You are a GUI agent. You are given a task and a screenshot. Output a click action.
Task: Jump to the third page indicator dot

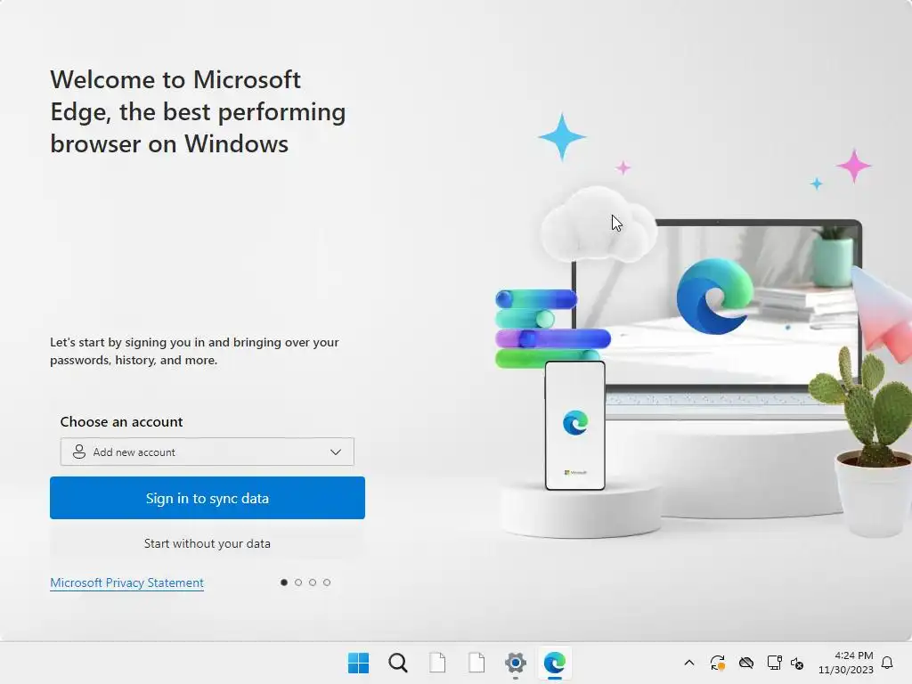point(313,582)
